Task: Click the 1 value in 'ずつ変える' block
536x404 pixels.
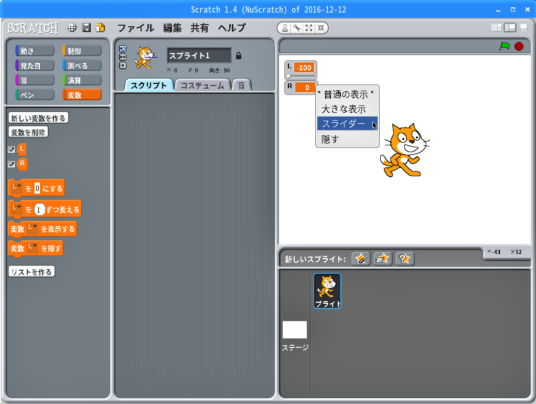Action: tap(39, 209)
